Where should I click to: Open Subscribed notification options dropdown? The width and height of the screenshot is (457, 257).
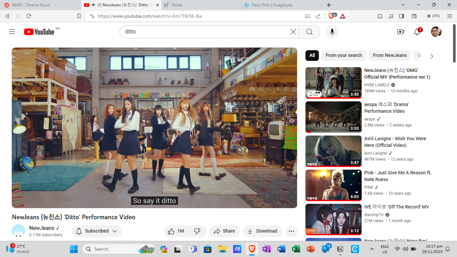tap(97, 231)
